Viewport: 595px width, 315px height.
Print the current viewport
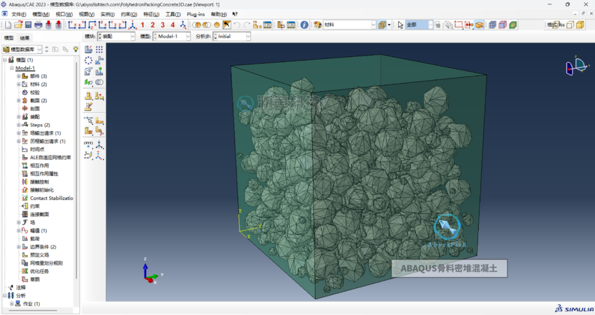tap(39, 25)
